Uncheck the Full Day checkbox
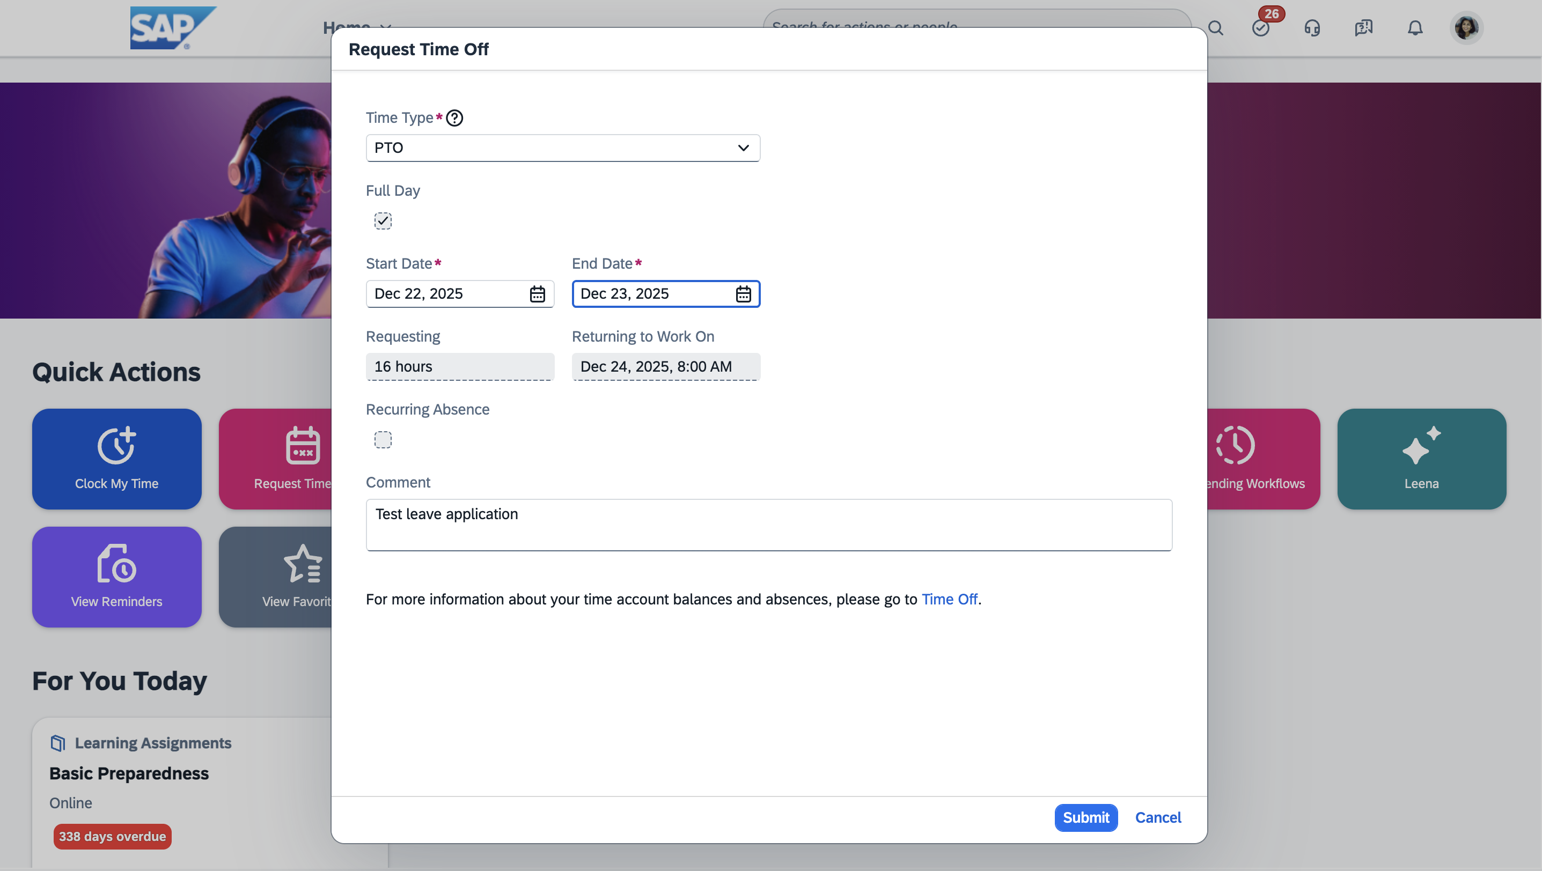The width and height of the screenshot is (1542, 871). [x=383, y=221]
